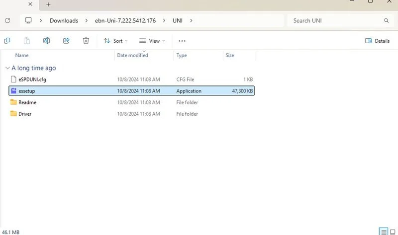This screenshot has height=235, width=398.
Task: Close the current tab
Action: (x=30, y=4)
